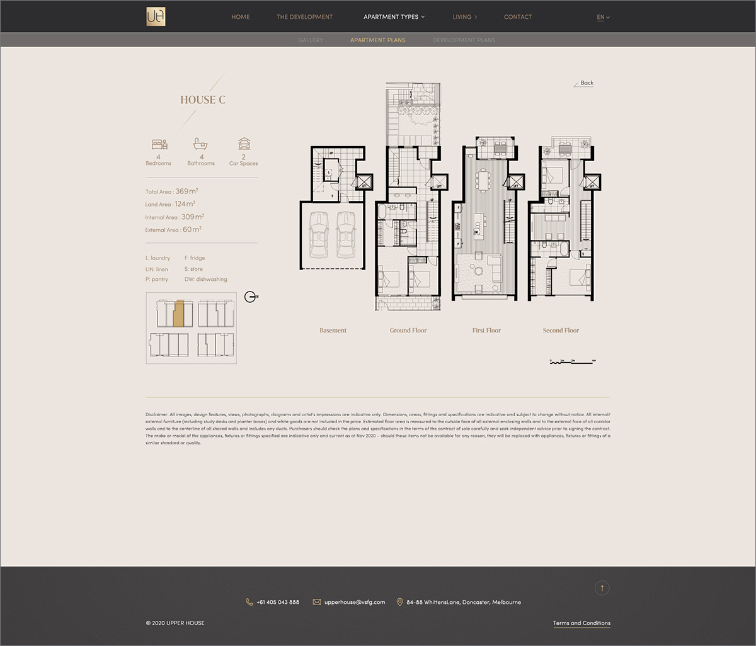Switch to the Gallery tab
Viewport: 756px width, 646px height.
pyautogui.click(x=311, y=40)
